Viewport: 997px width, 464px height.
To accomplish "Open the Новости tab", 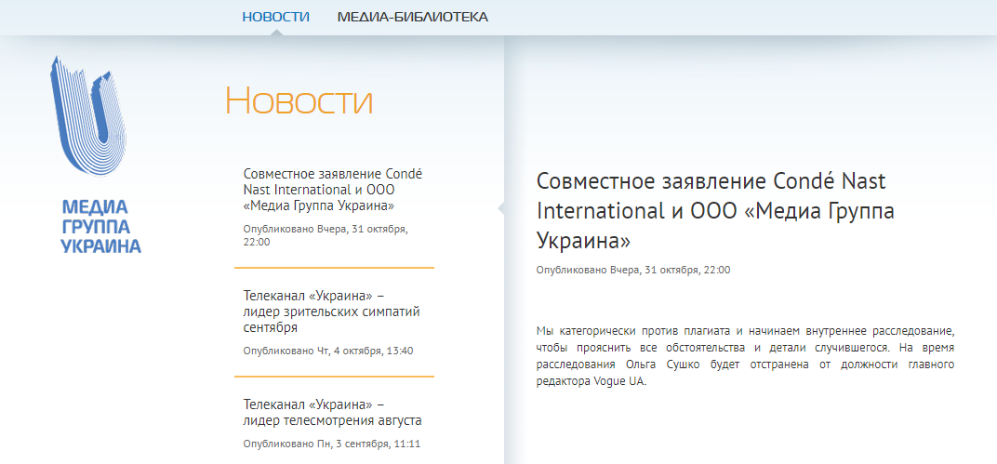I will (x=275, y=17).
